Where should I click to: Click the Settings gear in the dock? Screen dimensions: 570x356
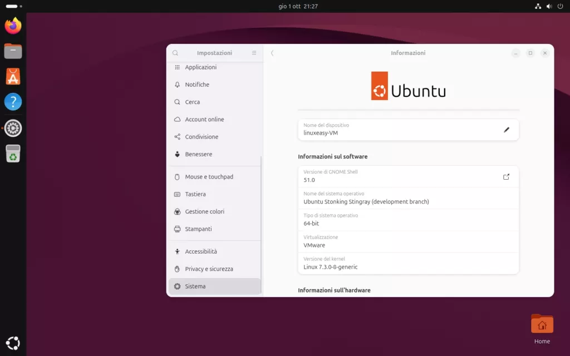click(13, 128)
